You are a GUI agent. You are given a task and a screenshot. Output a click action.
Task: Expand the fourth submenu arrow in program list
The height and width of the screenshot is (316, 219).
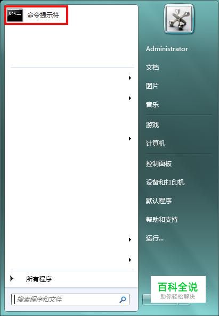130,239
